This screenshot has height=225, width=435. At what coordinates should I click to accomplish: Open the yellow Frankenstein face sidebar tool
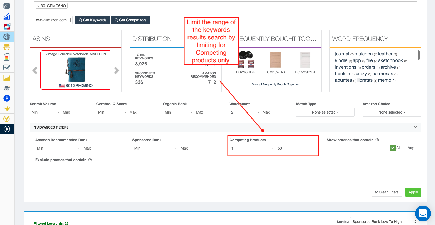pos(7,47)
